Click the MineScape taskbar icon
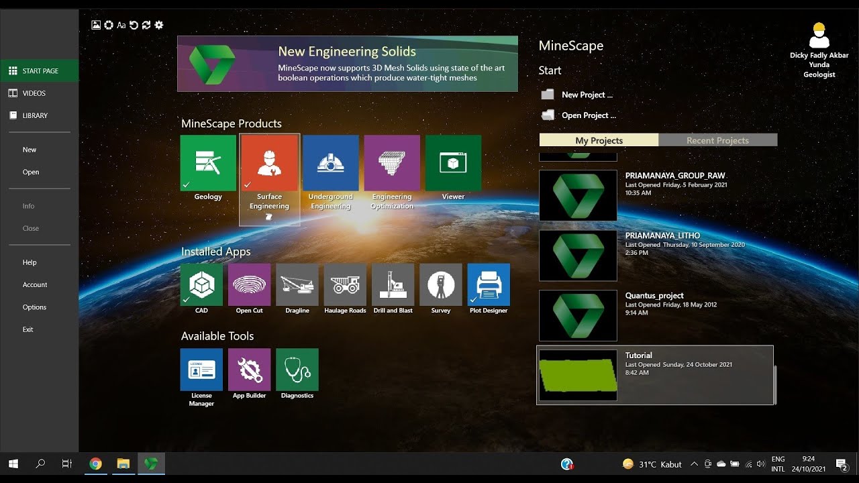The height and width of the screenshot is (483, 859). 151,464
